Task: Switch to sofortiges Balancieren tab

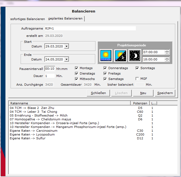Action: 27,19
